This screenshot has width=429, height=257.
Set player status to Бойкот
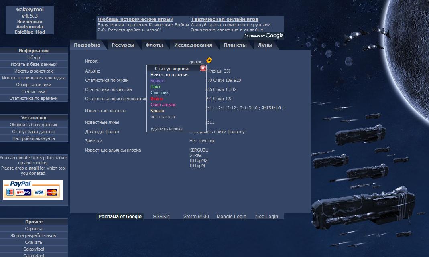click(158, 81)
